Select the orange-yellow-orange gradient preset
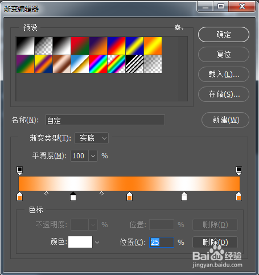 (153, 46)
